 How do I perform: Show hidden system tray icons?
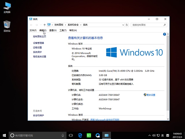click(149, 135)
